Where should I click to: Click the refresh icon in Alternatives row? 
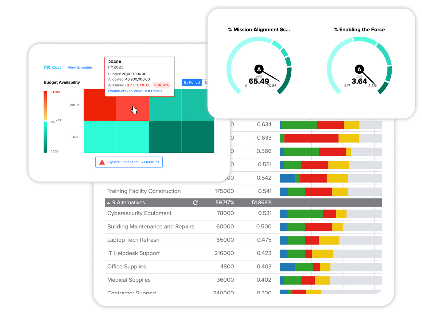pyautogui.click(x=195, y=203)
